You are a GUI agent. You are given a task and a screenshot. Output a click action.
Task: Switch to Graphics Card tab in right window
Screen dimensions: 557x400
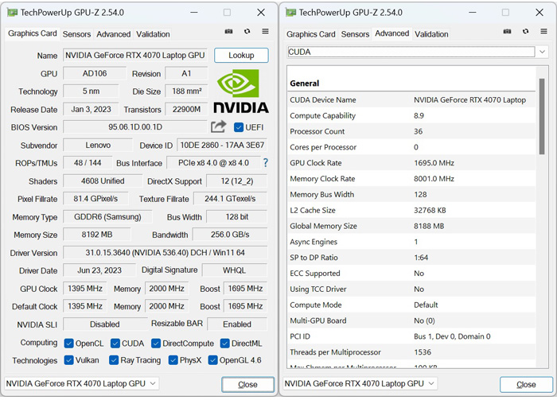click(x=311, y=34)
